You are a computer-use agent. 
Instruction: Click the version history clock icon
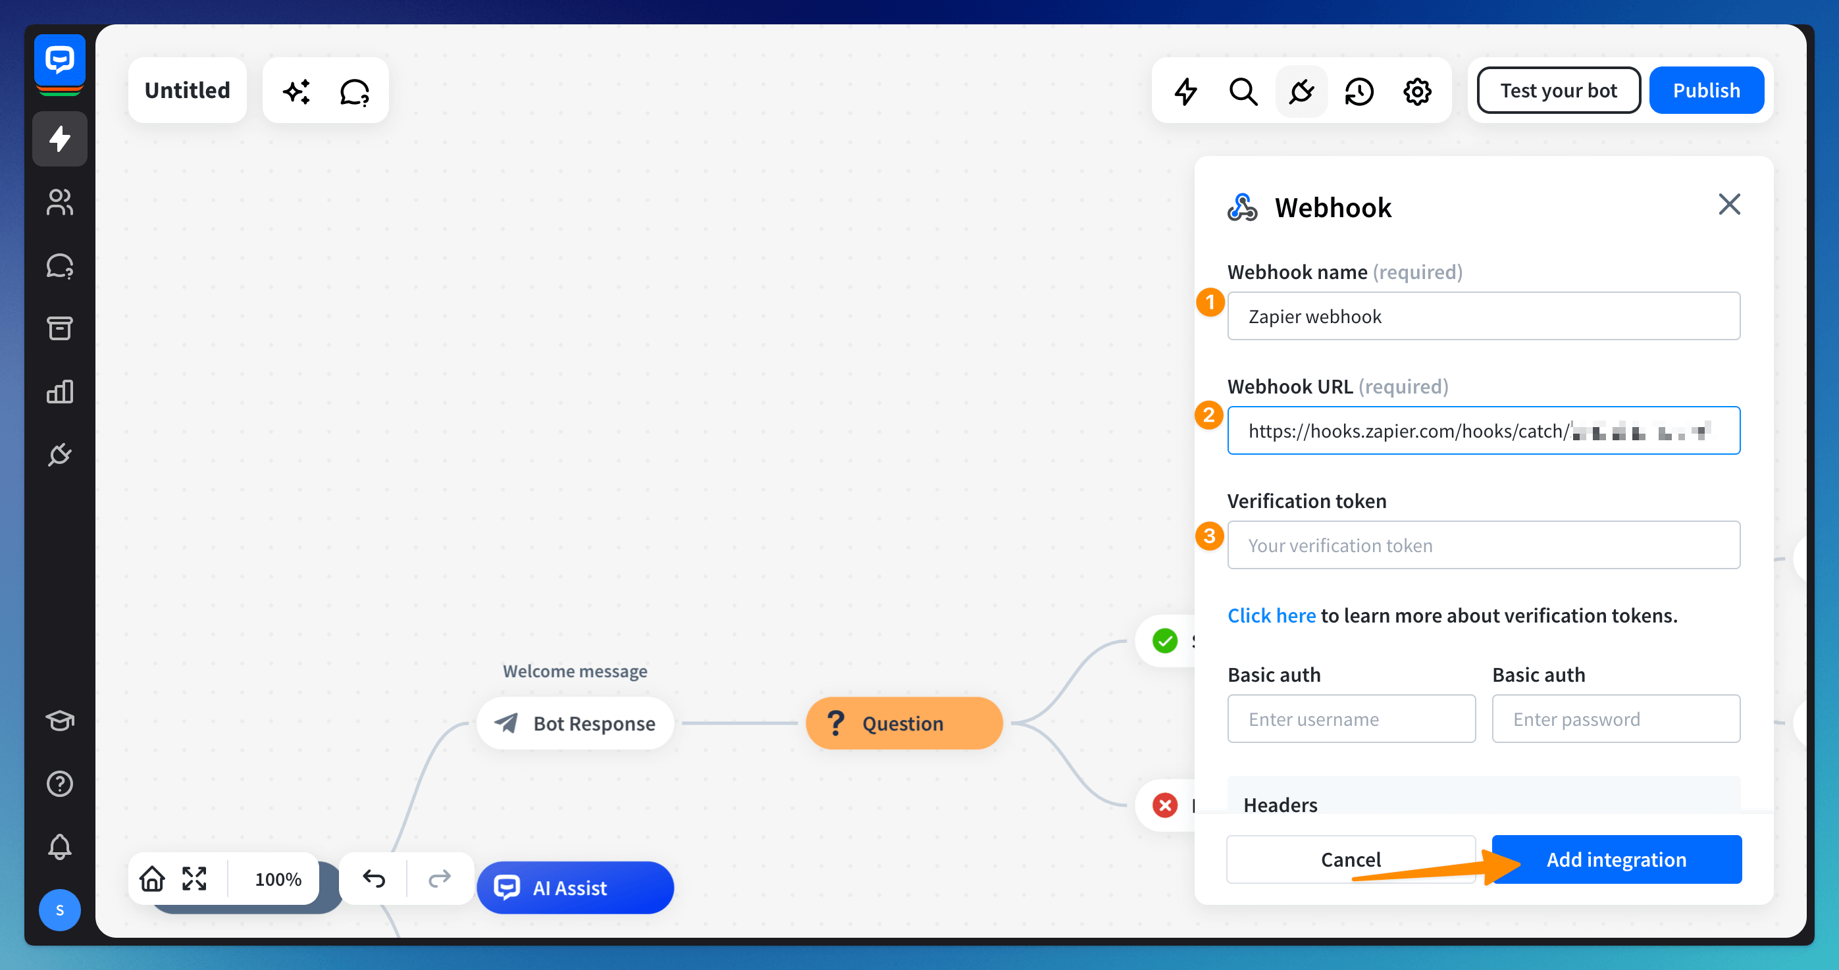(1359, 91)
